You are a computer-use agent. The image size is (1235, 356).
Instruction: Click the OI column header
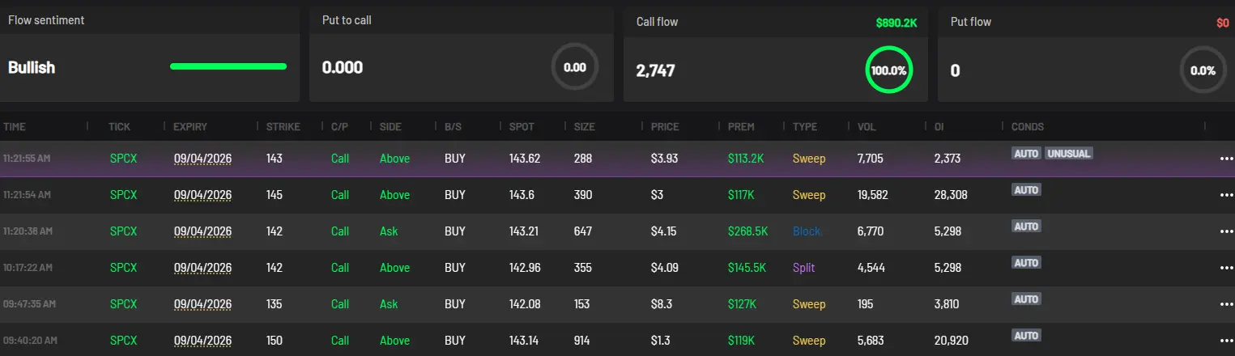tap(939, 127)
